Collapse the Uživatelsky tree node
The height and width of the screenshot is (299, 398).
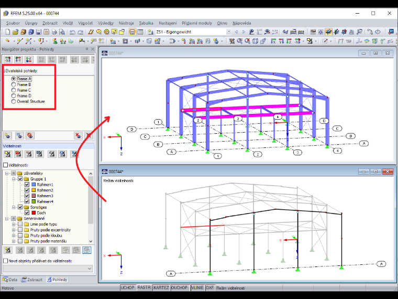[7, 173]
